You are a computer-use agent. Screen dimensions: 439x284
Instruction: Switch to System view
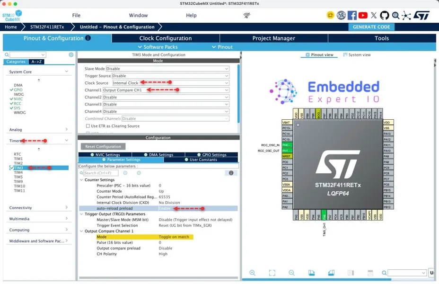click(357, 55)
